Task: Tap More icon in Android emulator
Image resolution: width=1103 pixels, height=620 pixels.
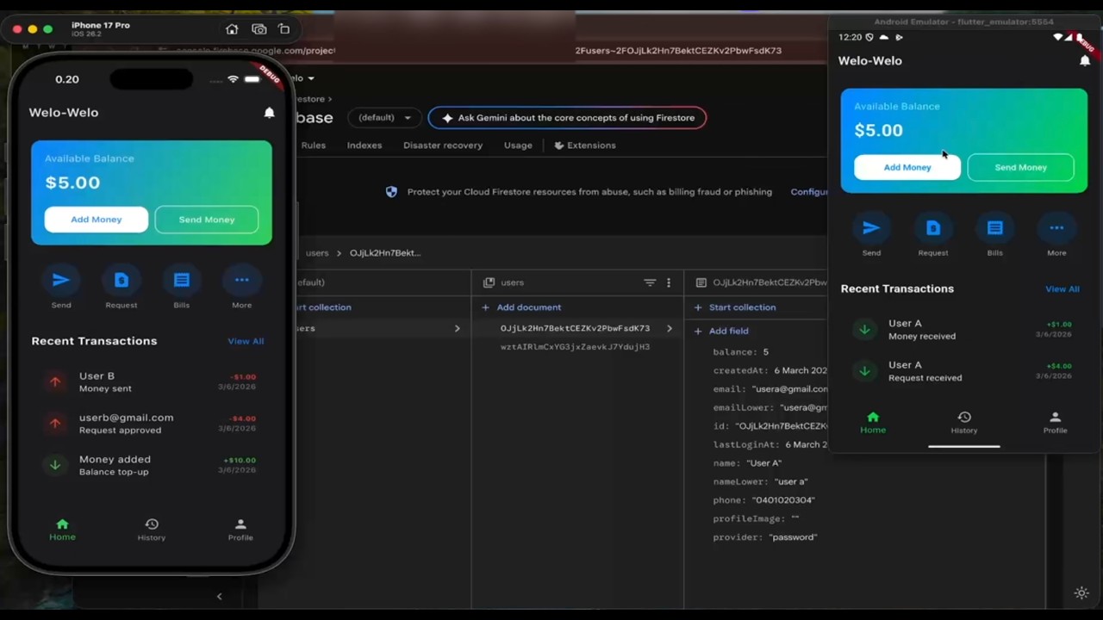Action: click(1056, 228)
